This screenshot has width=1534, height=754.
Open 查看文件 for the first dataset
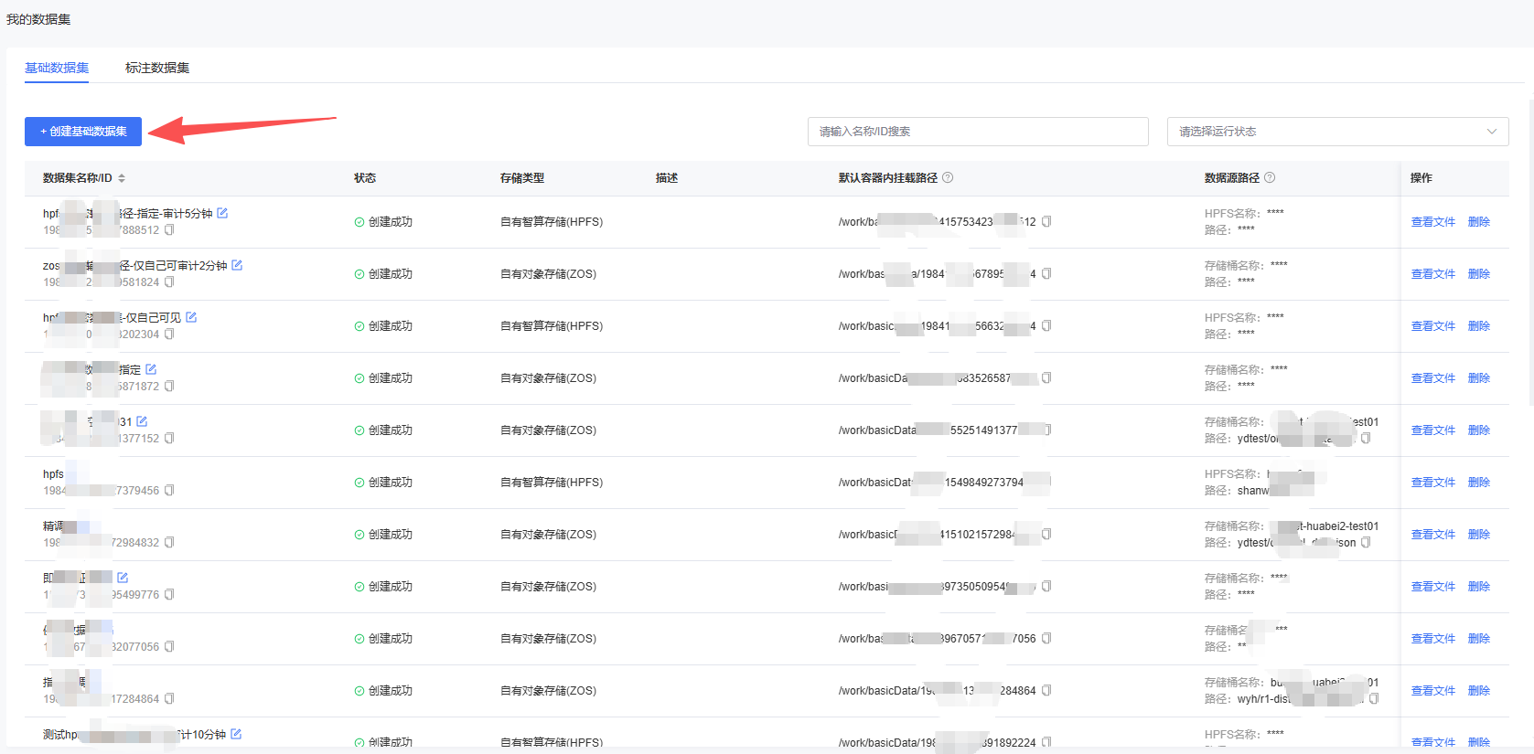tap(1432, 222)
